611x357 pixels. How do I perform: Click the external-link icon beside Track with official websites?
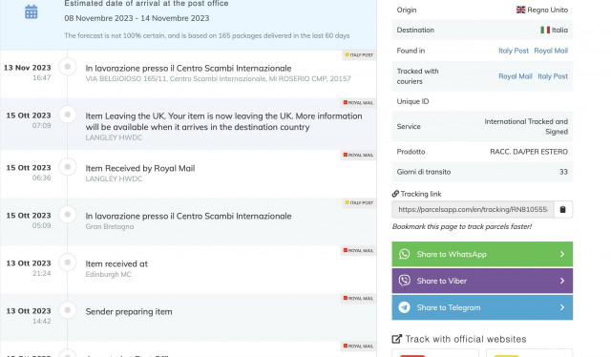396,339
